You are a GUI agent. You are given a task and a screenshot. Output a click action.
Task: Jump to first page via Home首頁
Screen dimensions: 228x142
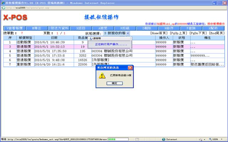pyautogui.click(x=159, y=33)
